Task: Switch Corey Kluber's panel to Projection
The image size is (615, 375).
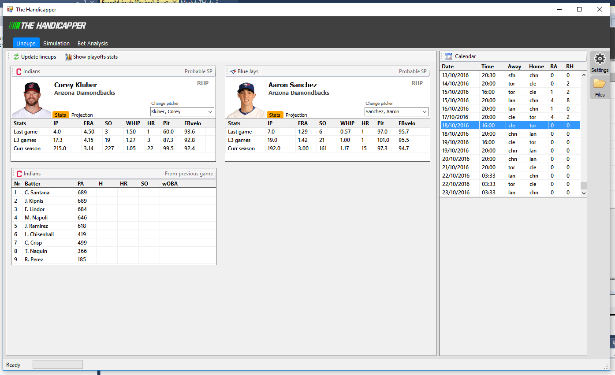Action: click(x=82, y=115)
